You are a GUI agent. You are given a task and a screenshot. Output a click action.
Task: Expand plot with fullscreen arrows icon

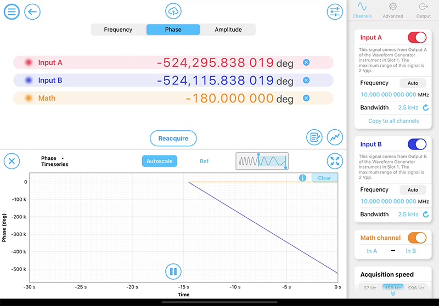click(x=334, y=161)
